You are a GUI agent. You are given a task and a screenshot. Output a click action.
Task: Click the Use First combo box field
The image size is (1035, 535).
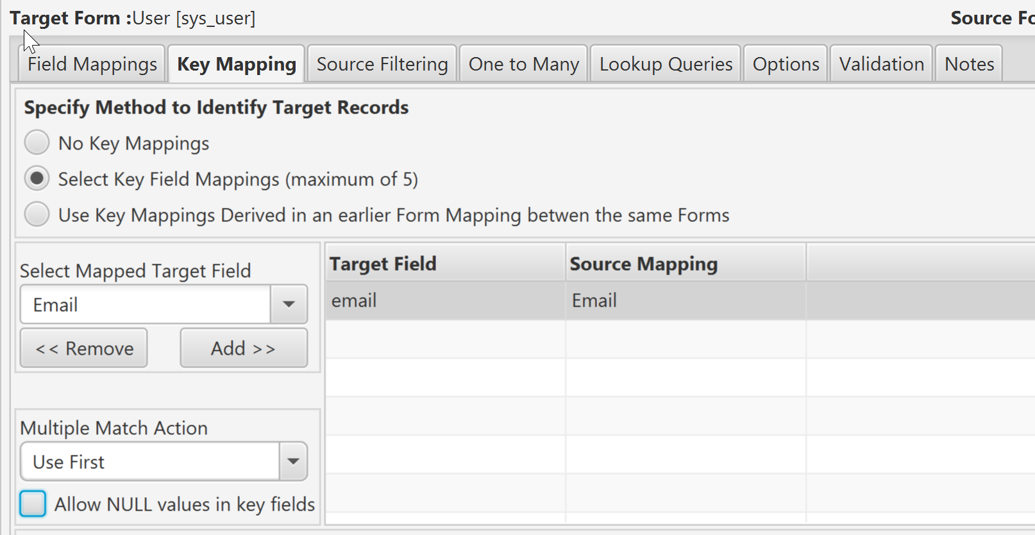click(149, 461)
